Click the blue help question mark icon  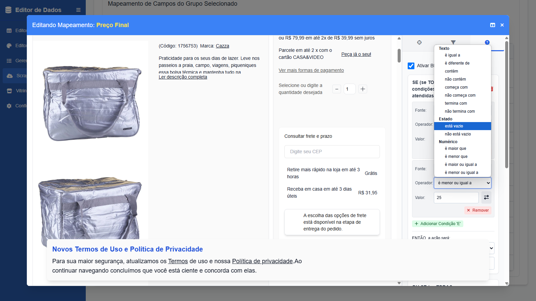pyautogui.click(x=487, y=42)
